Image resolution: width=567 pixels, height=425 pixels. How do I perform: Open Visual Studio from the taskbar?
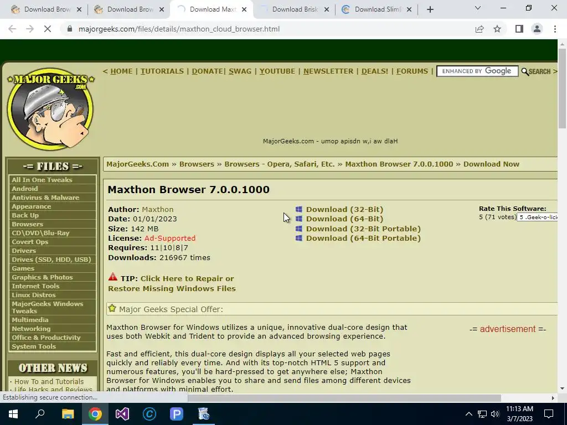(x=122, y=414)
